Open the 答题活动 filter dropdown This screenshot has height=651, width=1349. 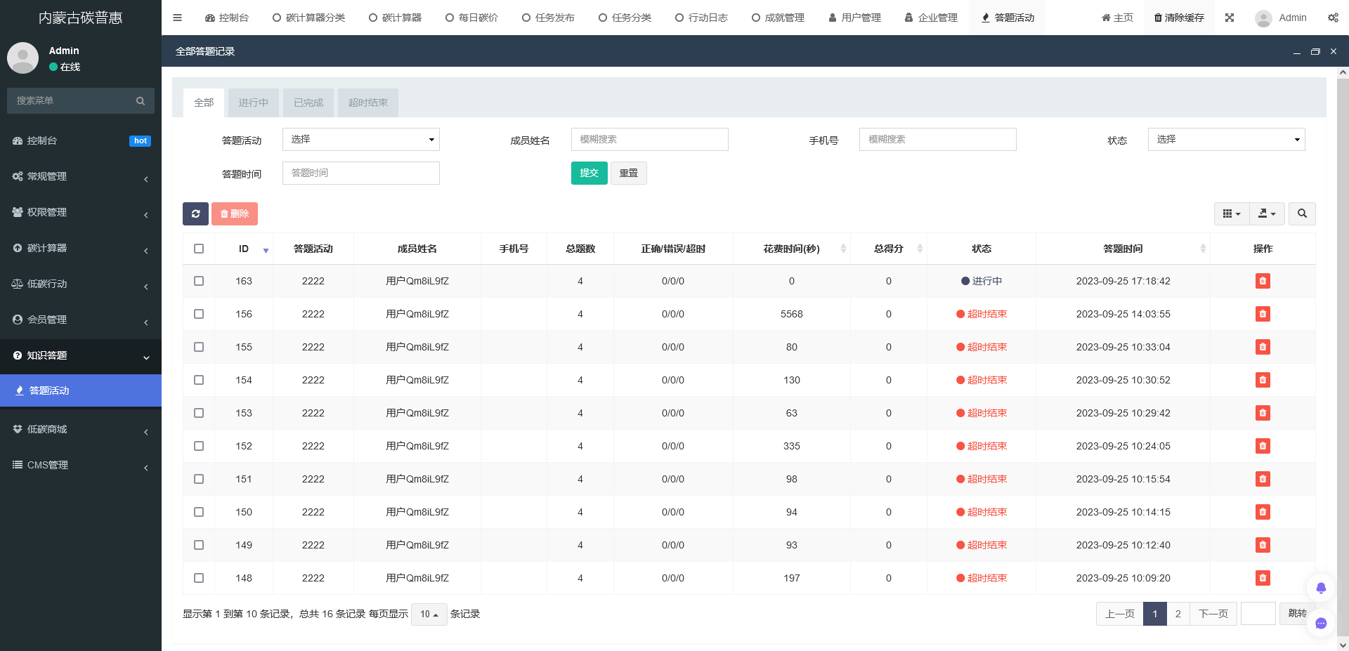coord(361,139)
